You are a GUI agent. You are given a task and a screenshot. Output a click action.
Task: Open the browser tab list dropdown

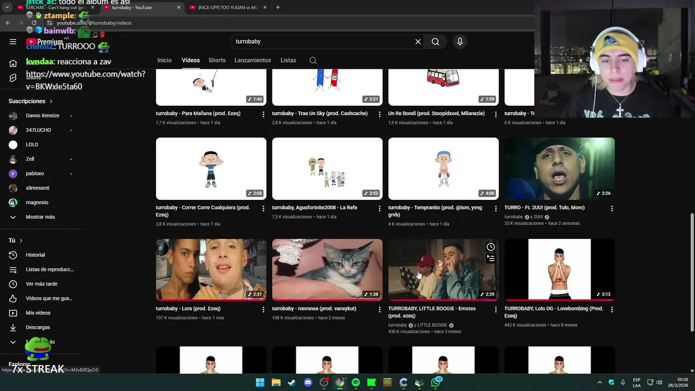(7, 8)
